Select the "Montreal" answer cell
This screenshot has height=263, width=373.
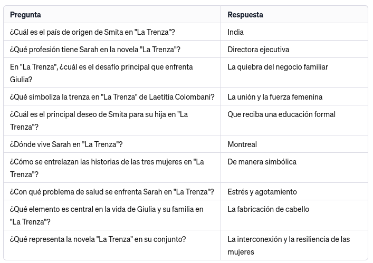tap(242, 144)
